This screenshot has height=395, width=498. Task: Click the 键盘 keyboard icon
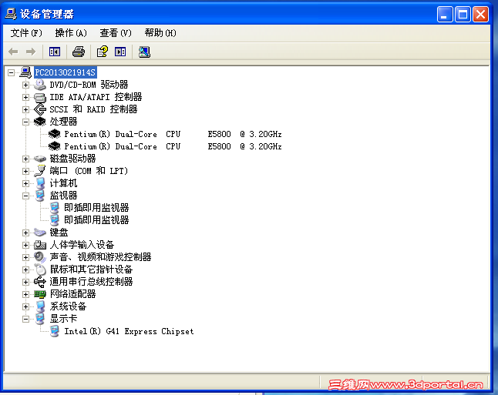(40, 233)
